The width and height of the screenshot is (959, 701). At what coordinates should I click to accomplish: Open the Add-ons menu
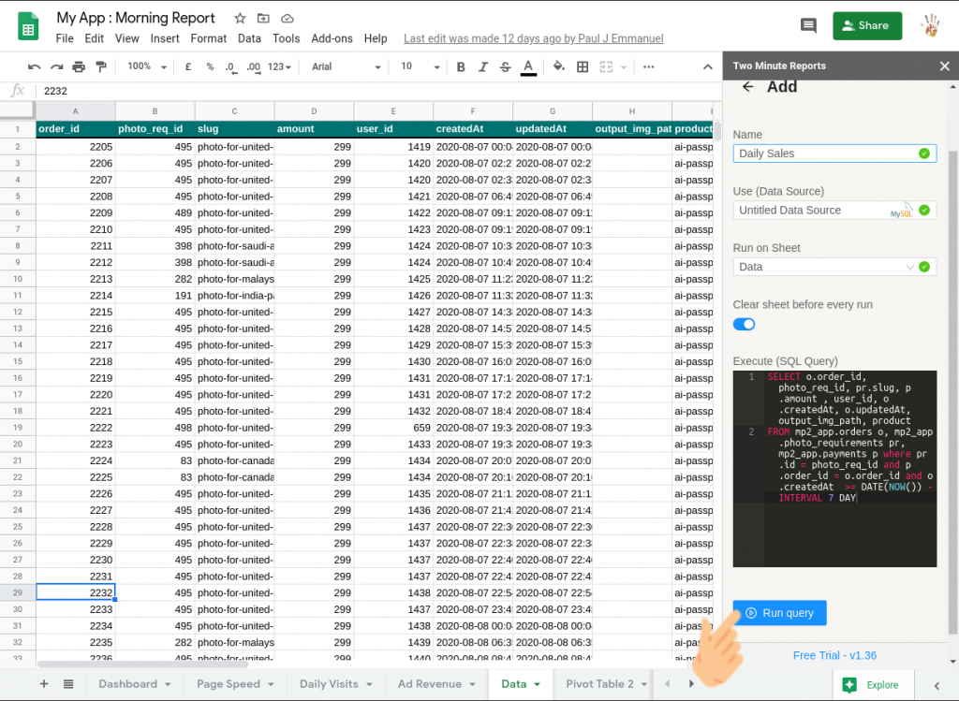coord(332,38)
